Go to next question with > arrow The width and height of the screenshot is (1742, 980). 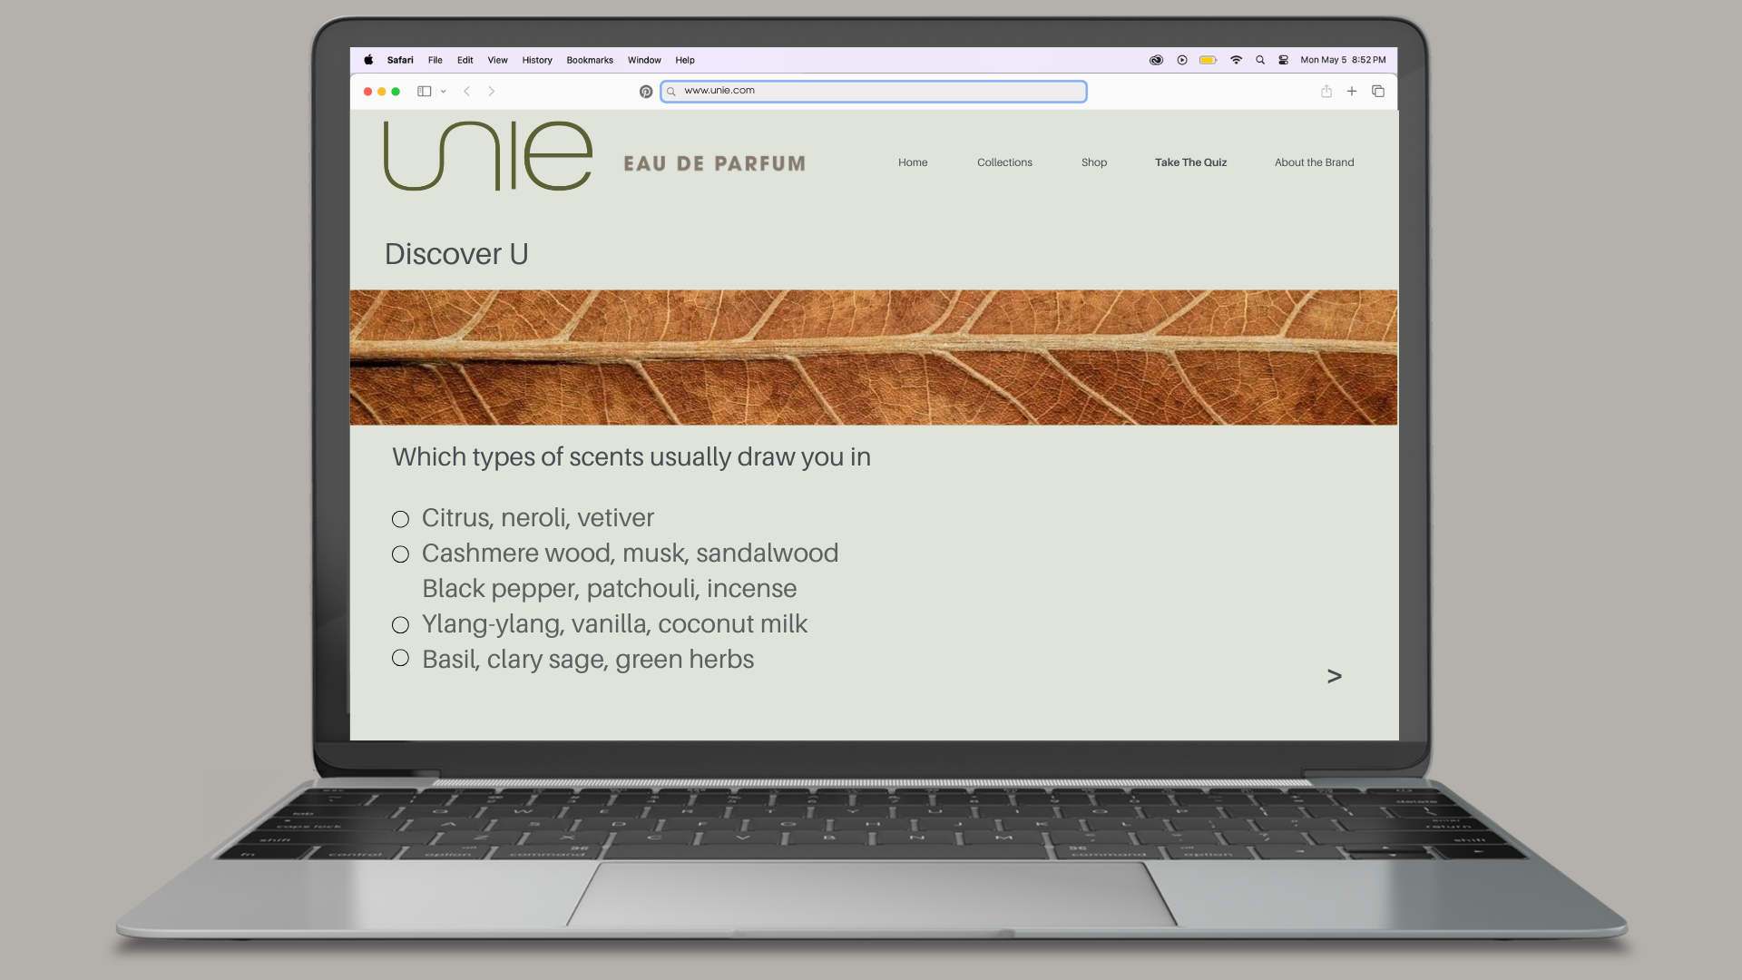click(x=1335, y=676)
